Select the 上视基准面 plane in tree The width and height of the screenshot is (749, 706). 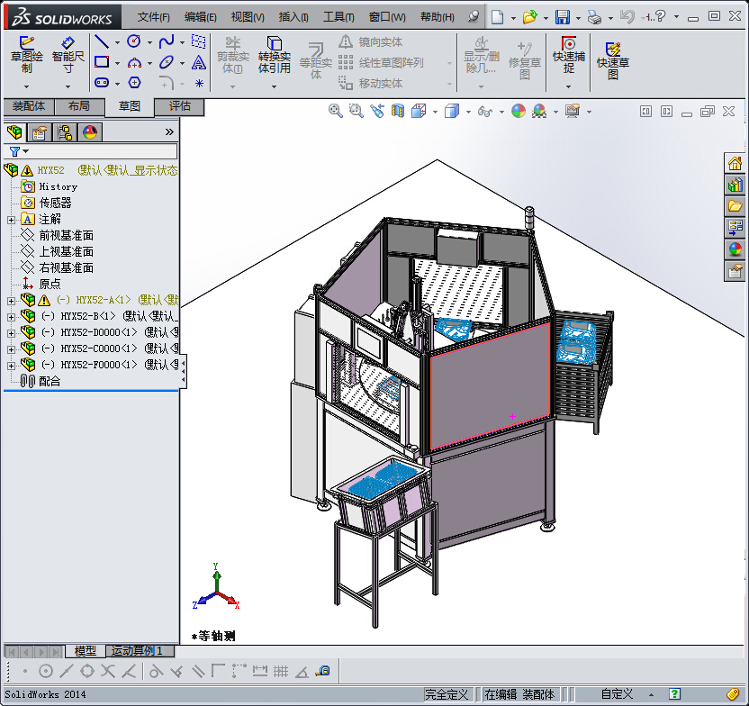66,252
